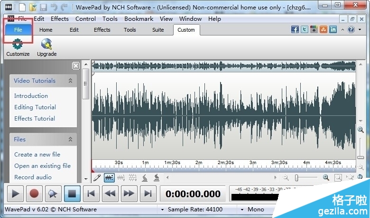This screenshot has height=218, width=370.
Task: Open the Help menu
Action: coord(214,19)
